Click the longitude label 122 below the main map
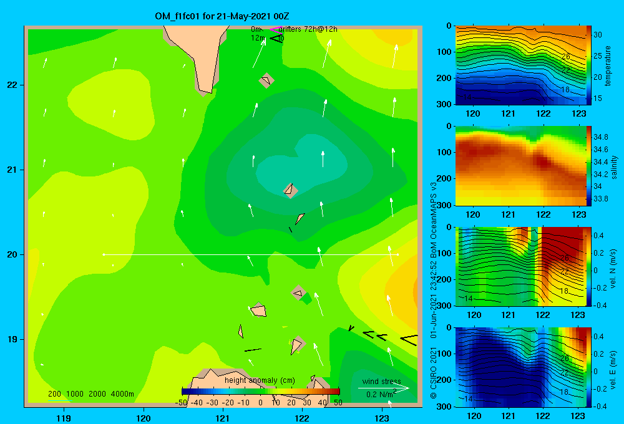This screenshot has width=624, height=424. point(302,418)
